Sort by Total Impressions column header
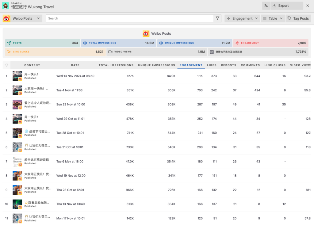 pyautogui.click(x=116, y=65)
